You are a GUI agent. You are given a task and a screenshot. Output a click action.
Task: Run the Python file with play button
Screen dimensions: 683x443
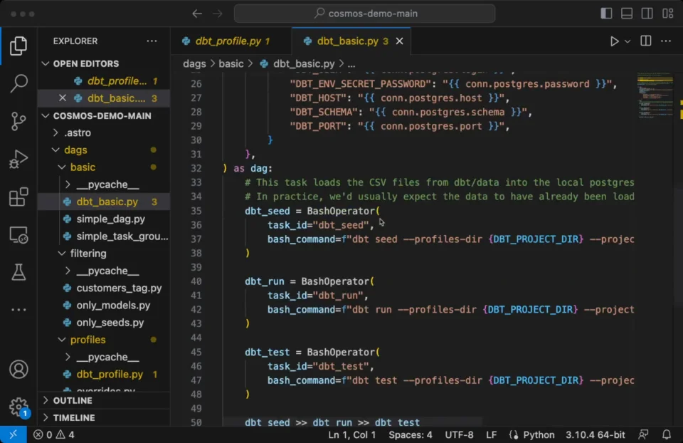[x=614, y=41]
